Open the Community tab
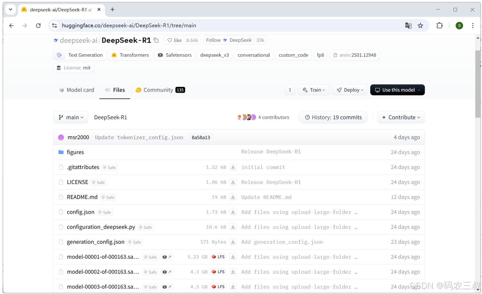Screen dimensions: 482x294 [x=158, y=90]
